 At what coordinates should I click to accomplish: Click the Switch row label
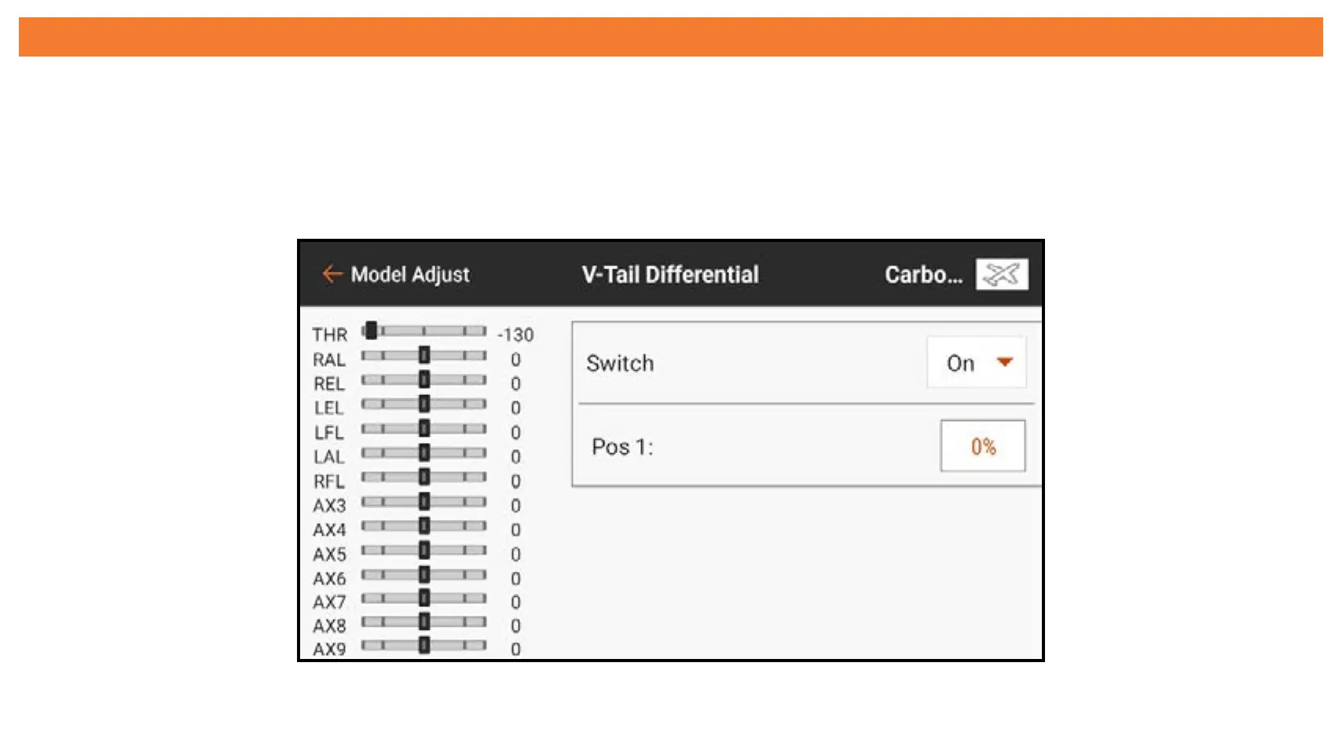(620, 363)
